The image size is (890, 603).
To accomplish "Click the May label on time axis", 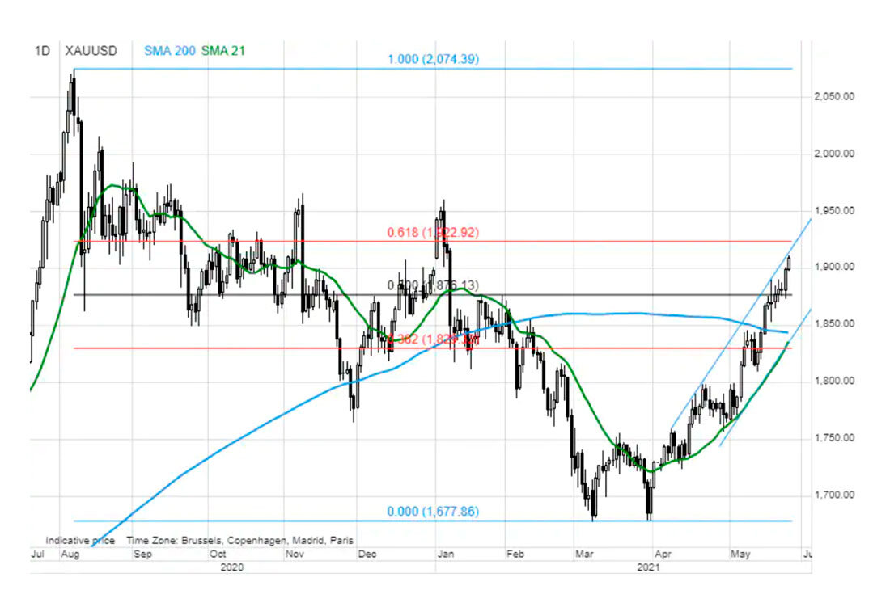I will pos(740,555).
